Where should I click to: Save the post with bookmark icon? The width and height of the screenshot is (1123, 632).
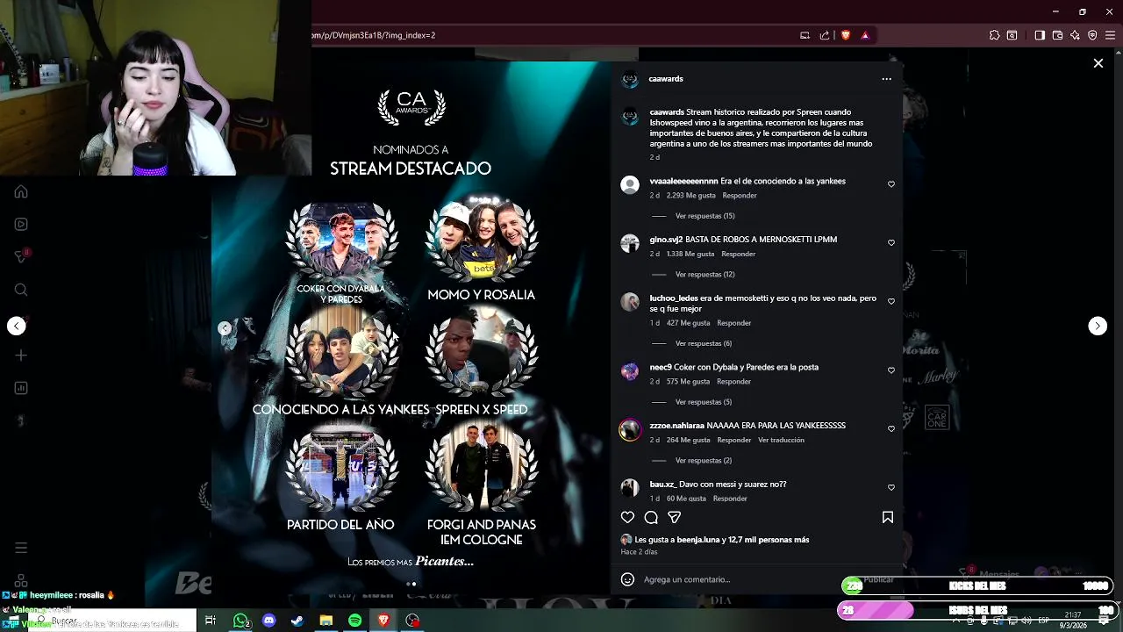(x=887, y=518)
